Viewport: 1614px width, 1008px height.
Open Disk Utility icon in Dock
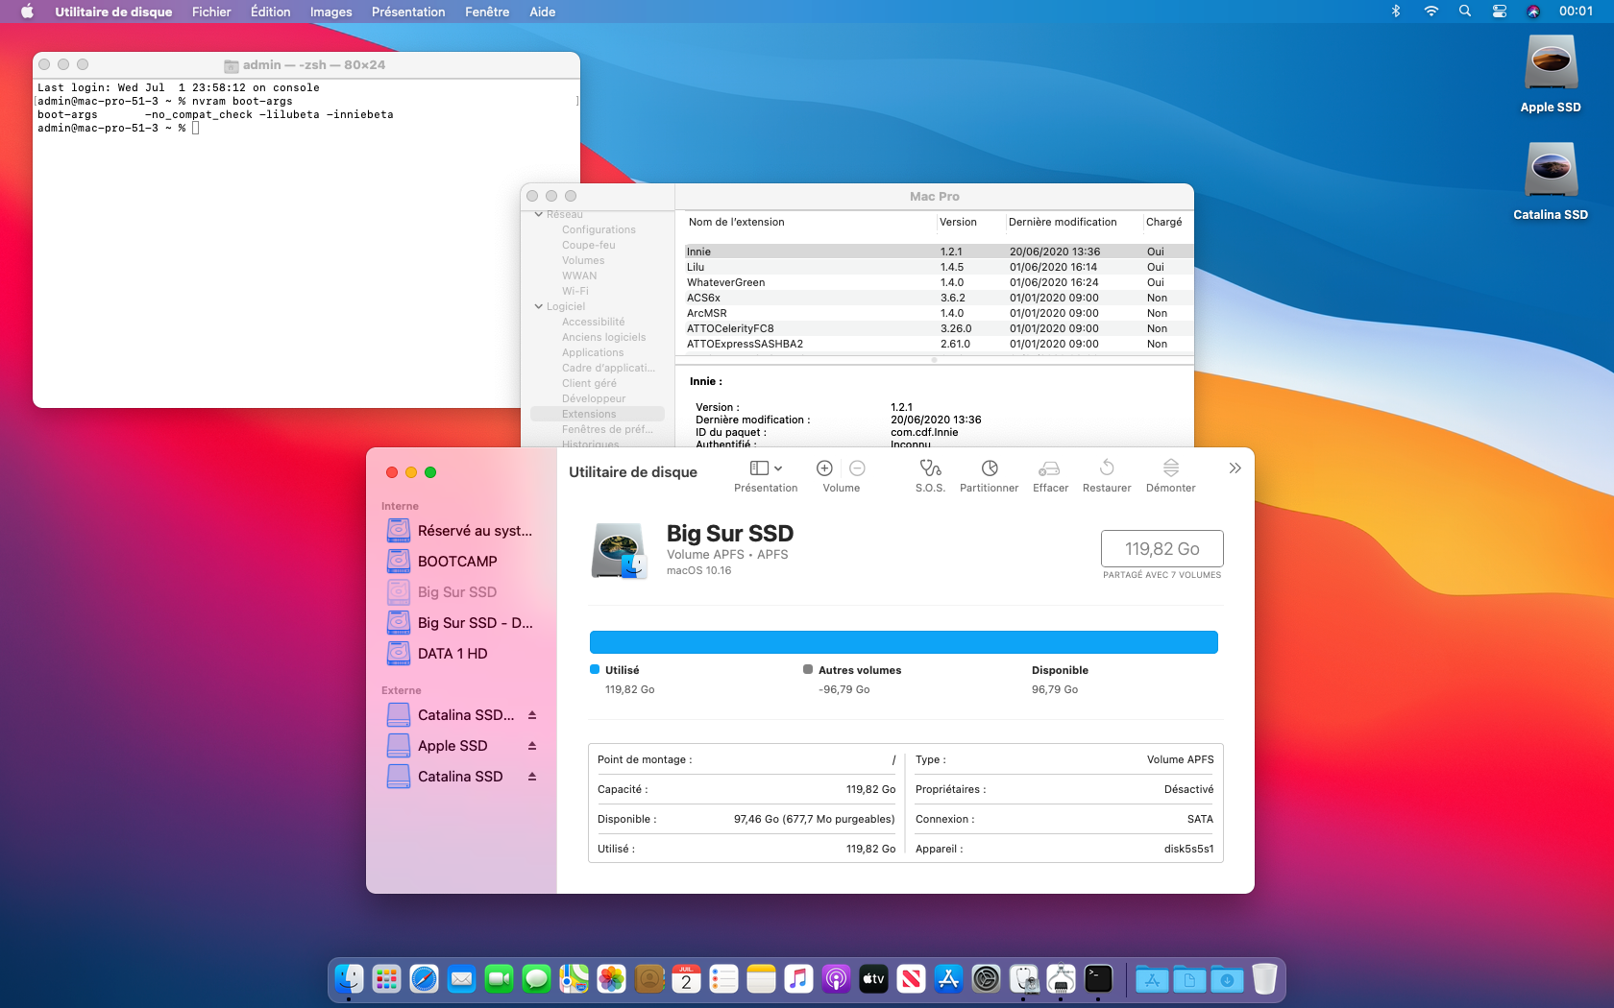pyautogui.click(x=1023, y=979)
